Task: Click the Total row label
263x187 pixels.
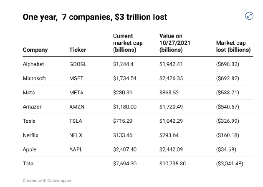Action: pos(29,164)
